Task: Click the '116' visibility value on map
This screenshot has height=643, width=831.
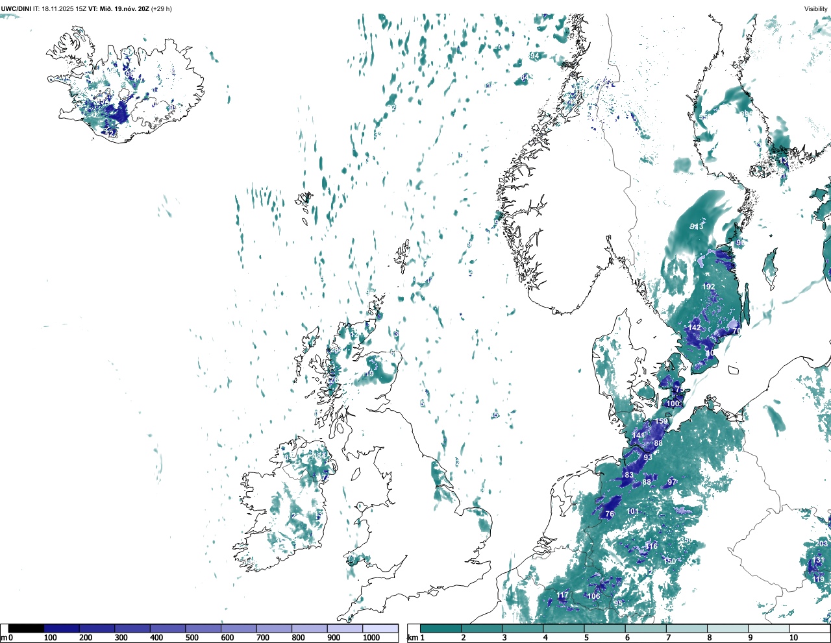Action: [x=652, y=546]
